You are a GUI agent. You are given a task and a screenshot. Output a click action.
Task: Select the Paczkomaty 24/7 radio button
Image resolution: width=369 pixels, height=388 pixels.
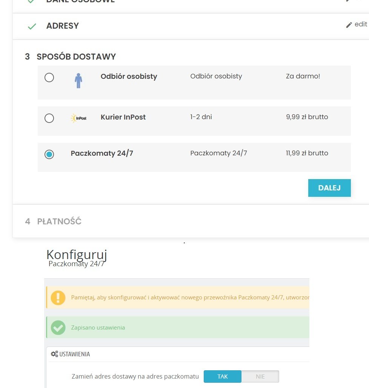[49, 154]
